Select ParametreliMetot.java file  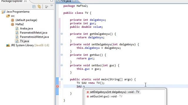click(33, 33)
